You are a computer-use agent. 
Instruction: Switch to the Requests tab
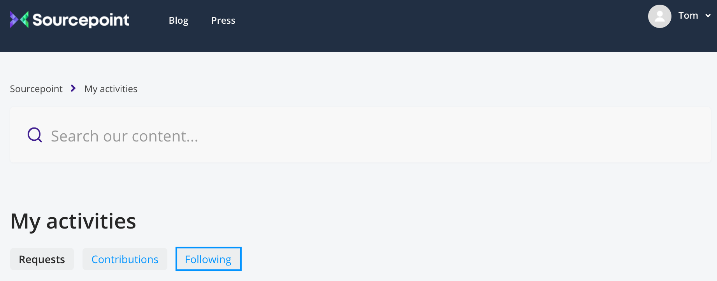[42, 259]
